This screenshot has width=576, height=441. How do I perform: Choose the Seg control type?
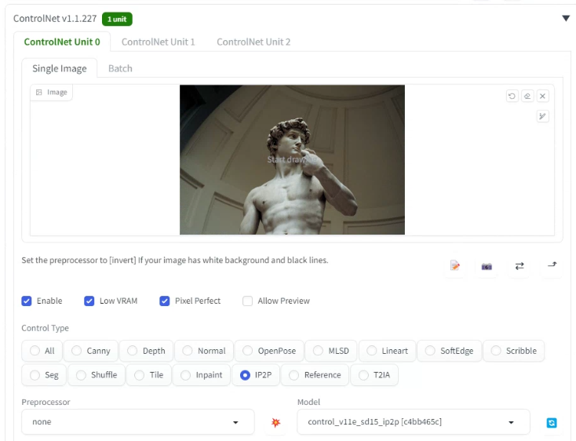44,375
